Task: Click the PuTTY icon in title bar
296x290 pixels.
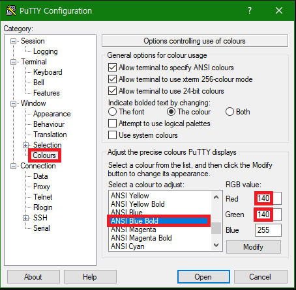Action: pyautogui.click(x=11, y=10)
